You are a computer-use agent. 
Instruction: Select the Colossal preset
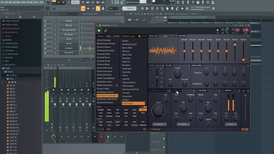[126, 93]
